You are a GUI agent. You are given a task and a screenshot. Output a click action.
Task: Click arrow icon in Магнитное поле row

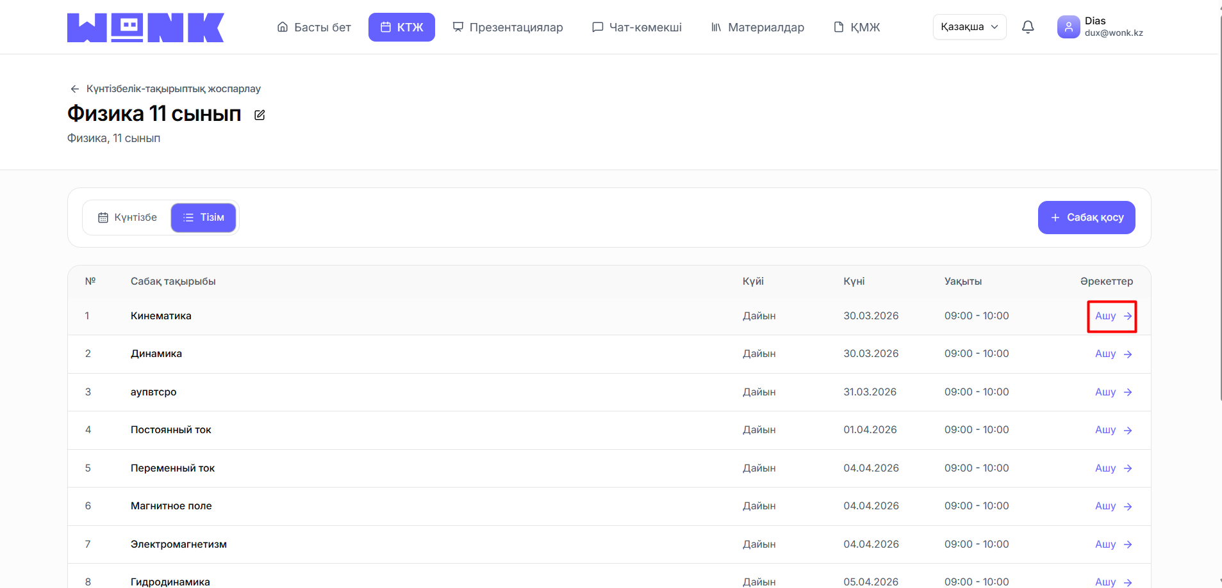coord(1128,507)
